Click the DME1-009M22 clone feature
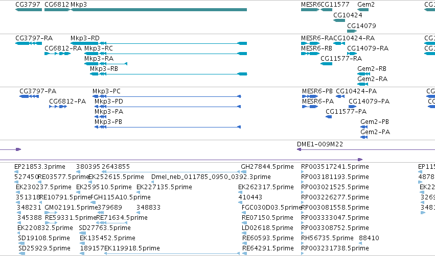Screen dimensions: 435x256 coord(366,150)
